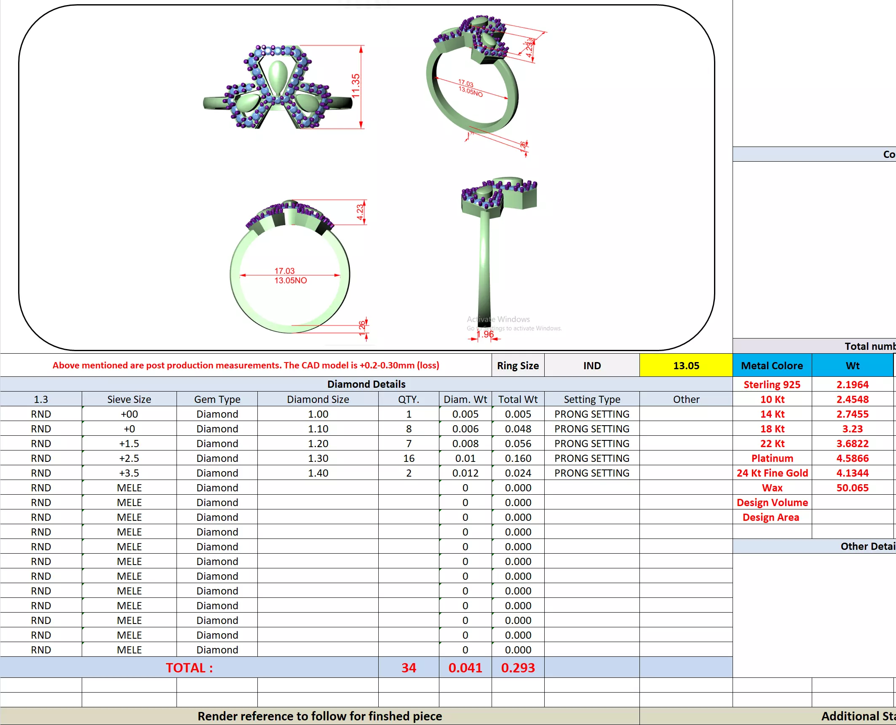
Task: Click the Diamond Details section header
Action: (x=366, y=384)
